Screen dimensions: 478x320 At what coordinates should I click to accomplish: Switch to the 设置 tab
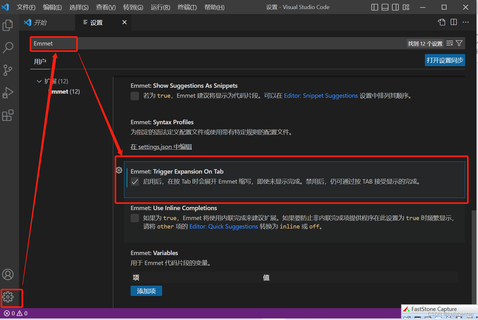click(103, 22)
